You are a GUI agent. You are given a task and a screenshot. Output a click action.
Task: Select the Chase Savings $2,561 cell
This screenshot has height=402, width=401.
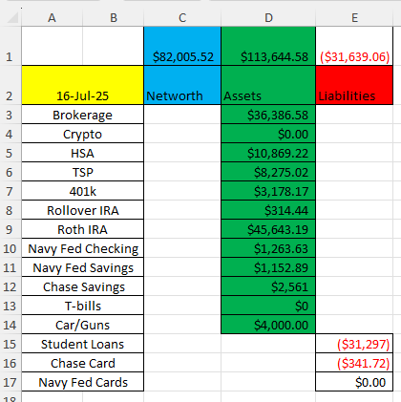[x=268, y=286]
